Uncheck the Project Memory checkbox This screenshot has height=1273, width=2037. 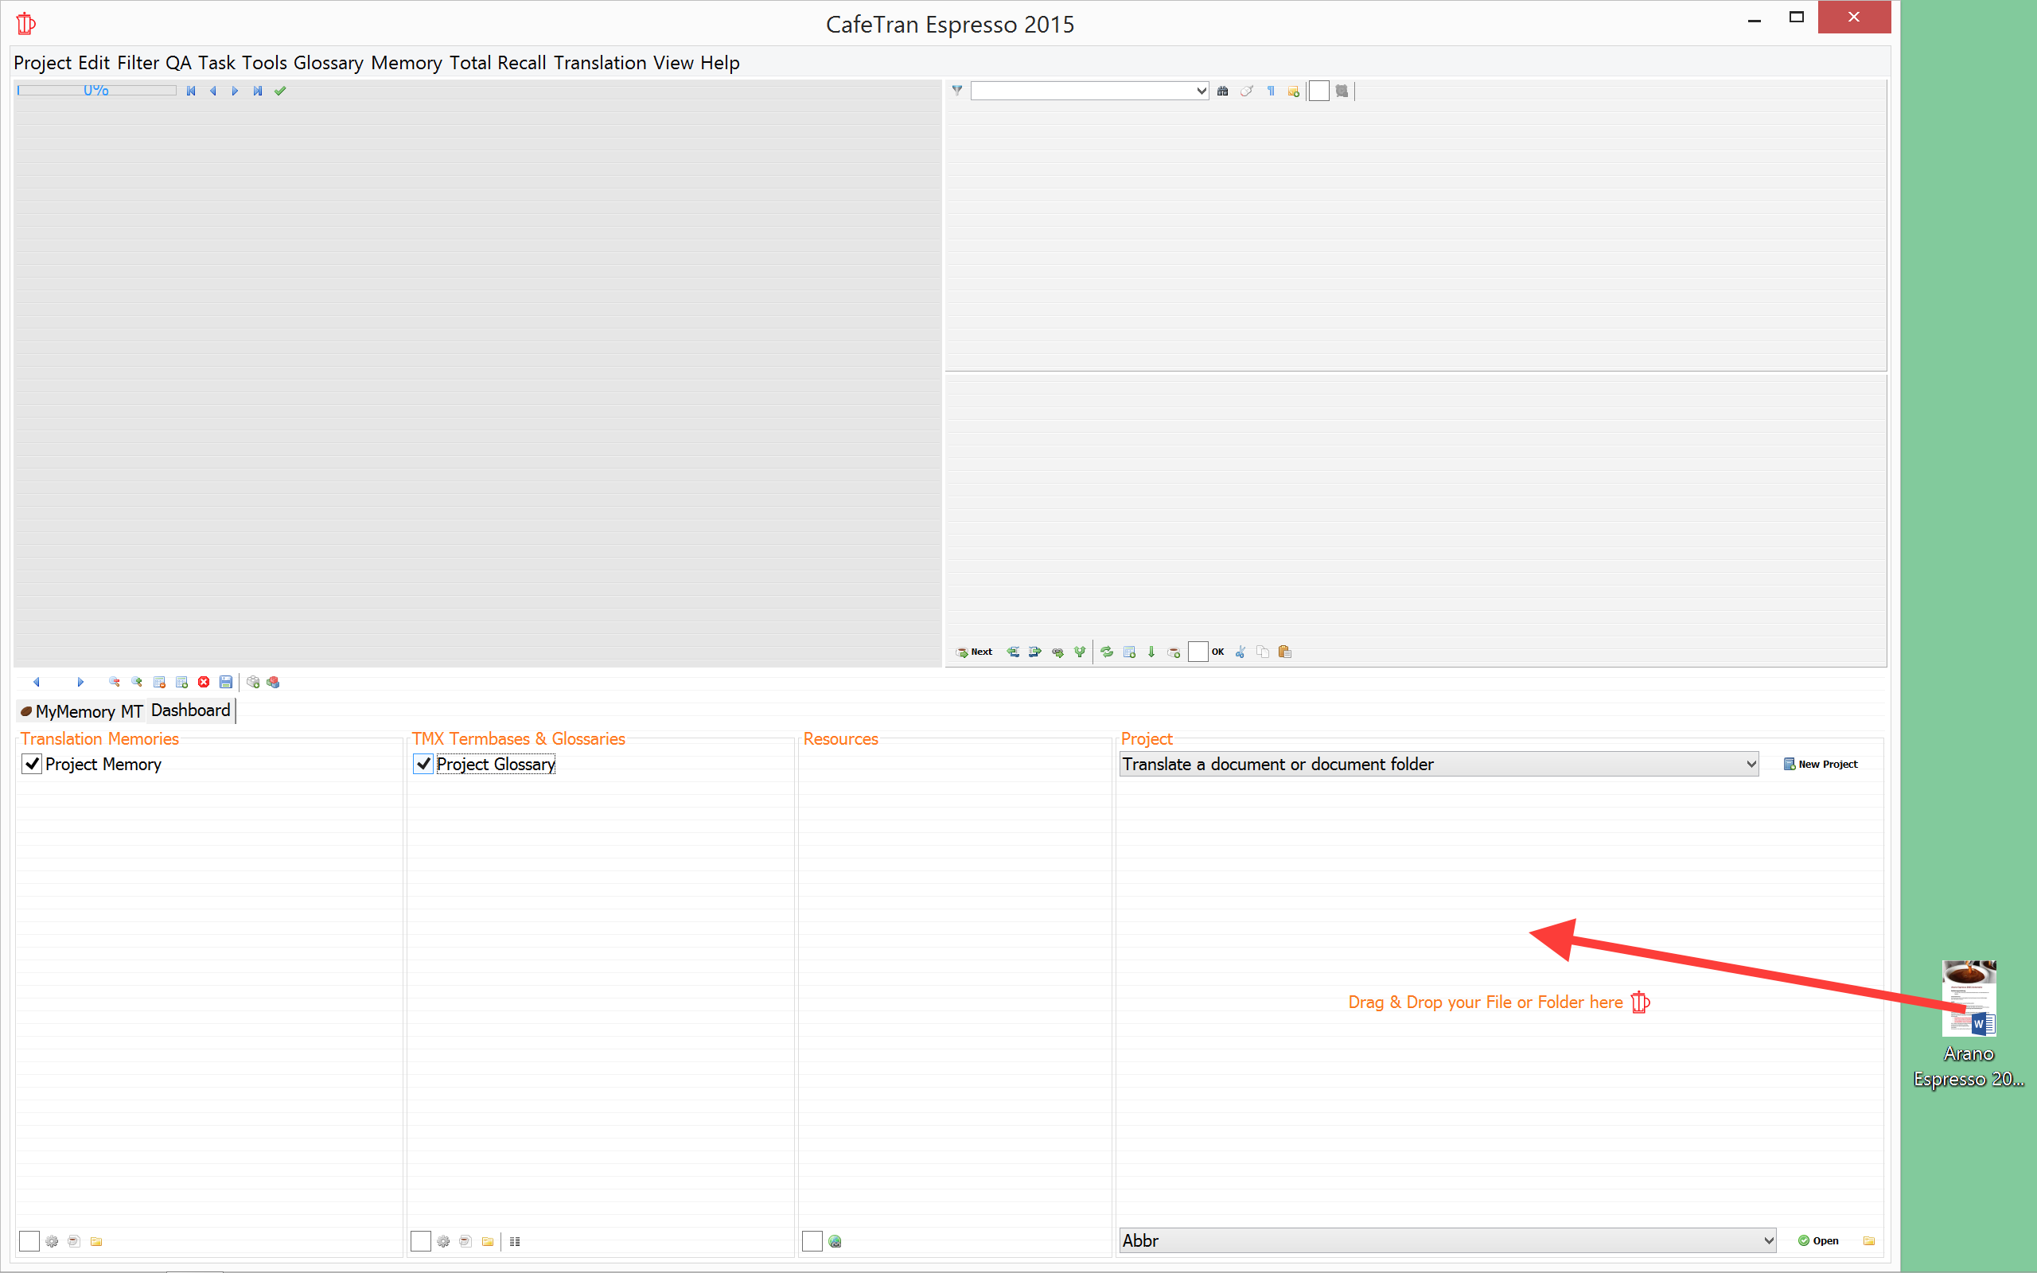point(32,764)
